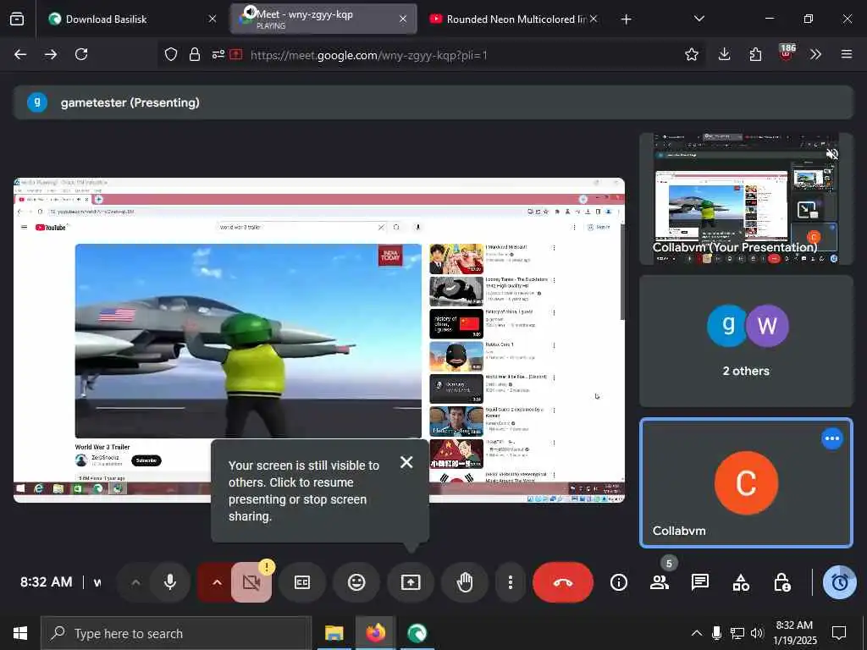The image size is (867, 650).
Task: Bookmark this page with star
Action: click(691, 54)
